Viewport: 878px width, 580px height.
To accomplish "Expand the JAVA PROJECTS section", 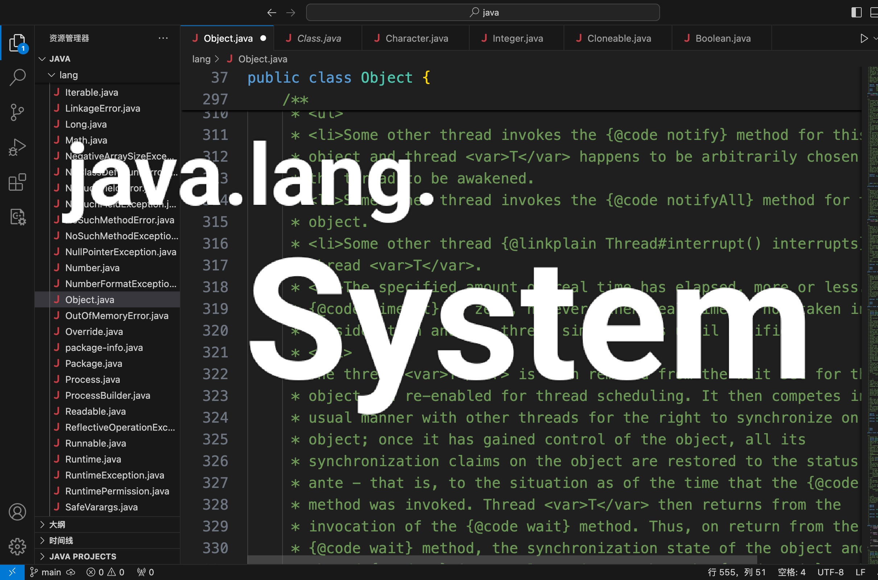I will coord(107,556).
